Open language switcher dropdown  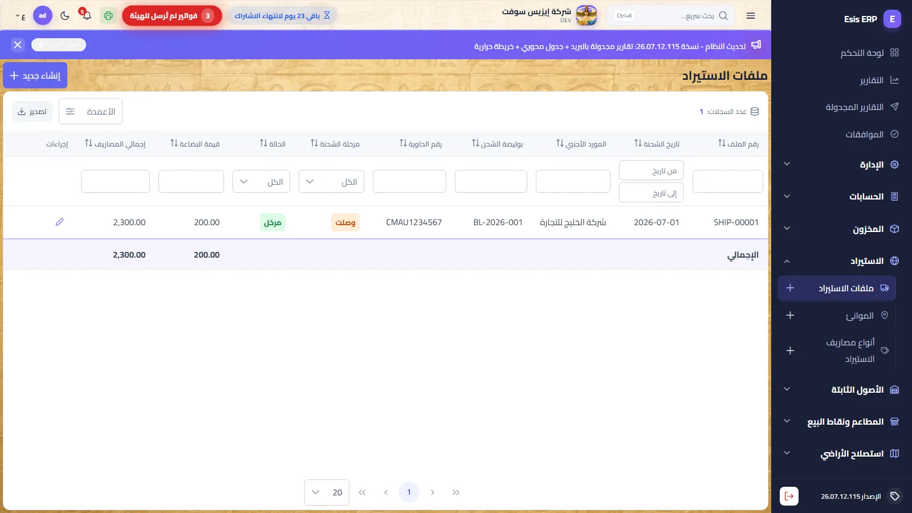click(20, 16)
